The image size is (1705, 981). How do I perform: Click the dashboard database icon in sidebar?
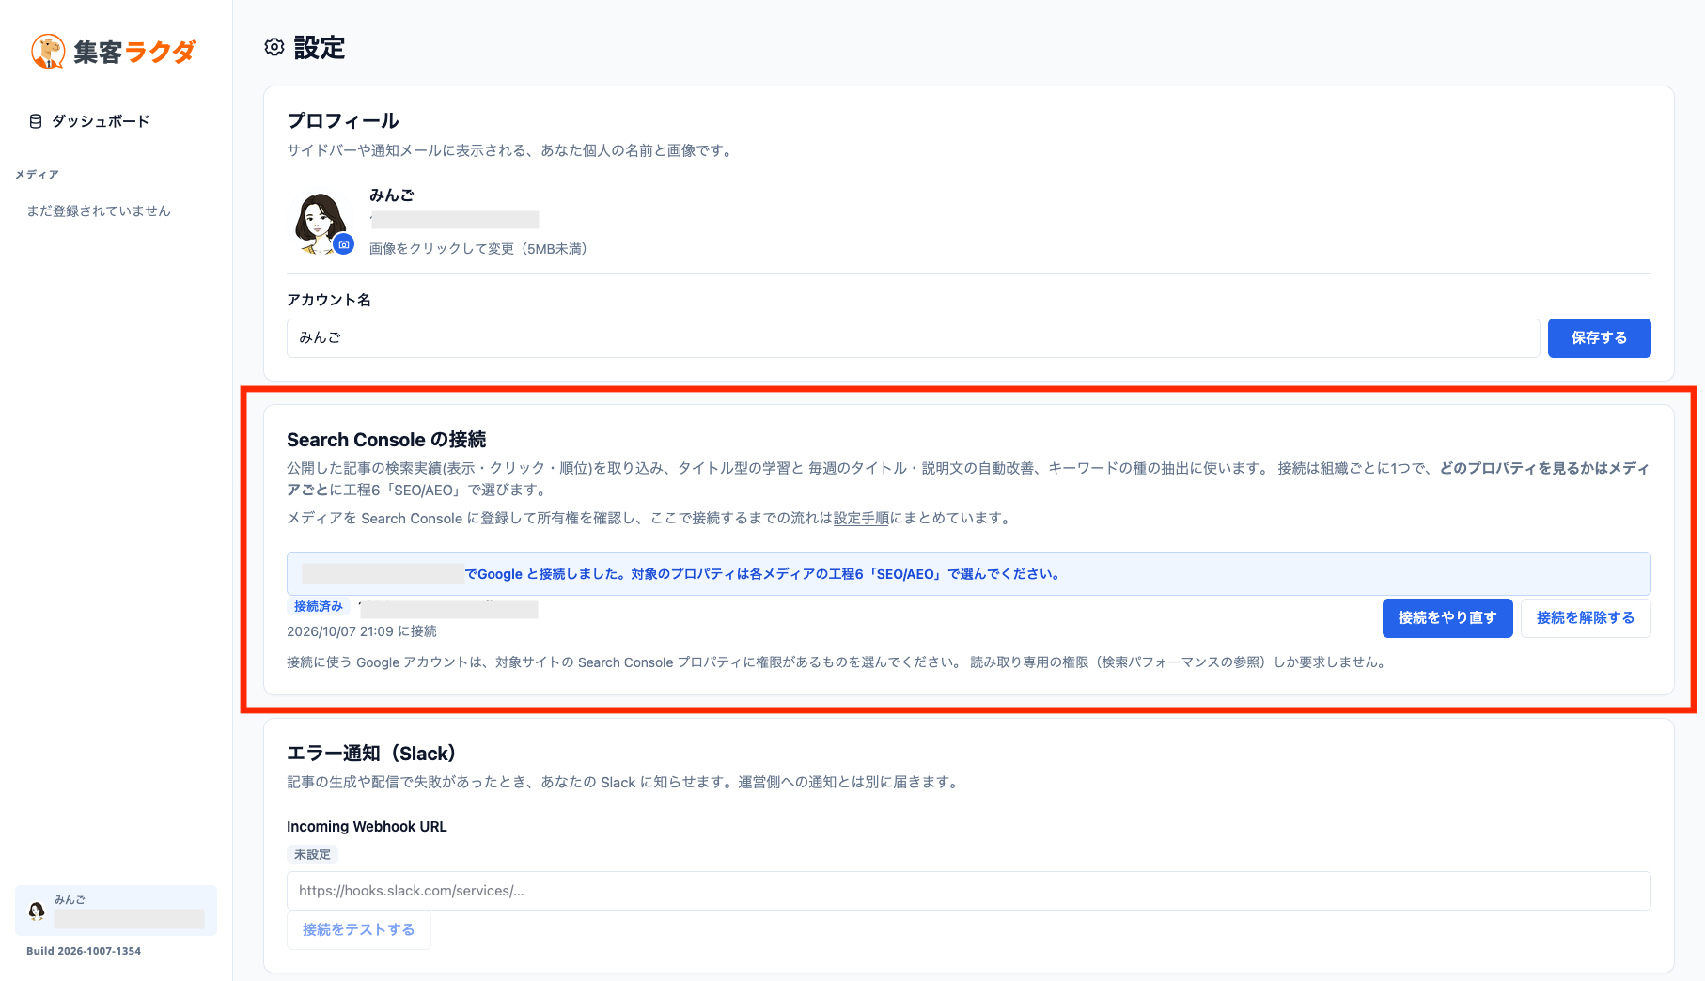(x=36, y=121)
